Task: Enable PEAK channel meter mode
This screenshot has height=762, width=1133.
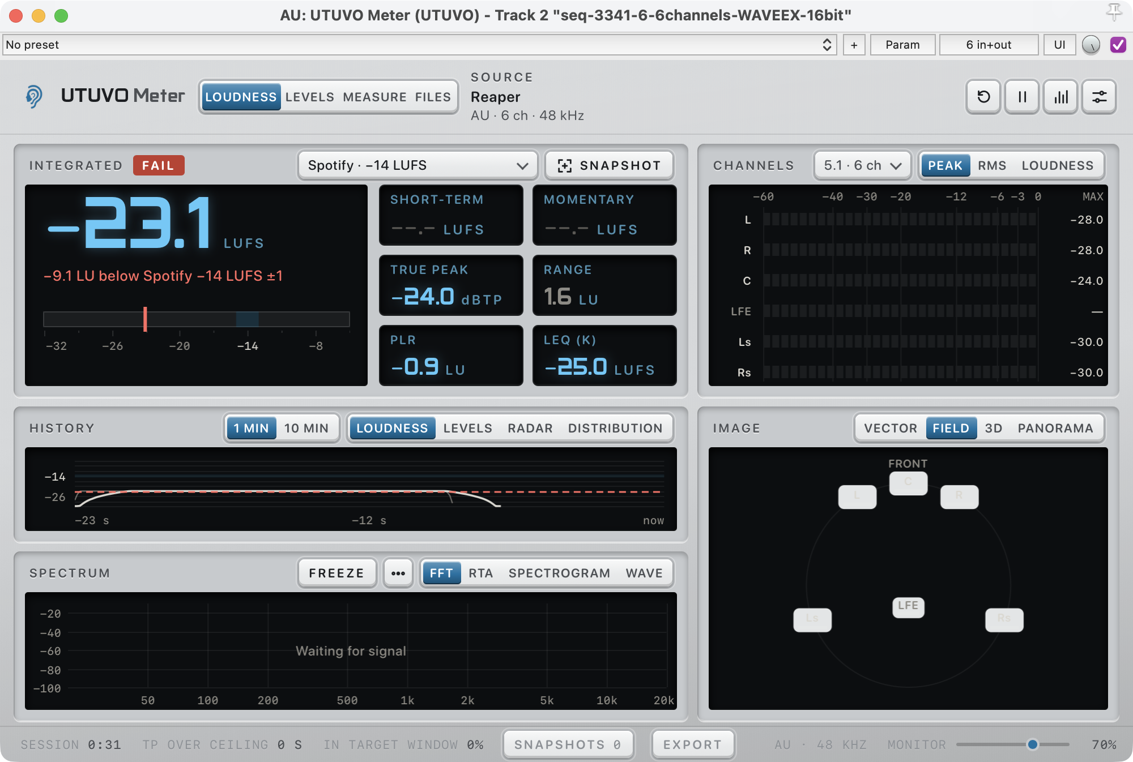Action: (x=945, y=165)
